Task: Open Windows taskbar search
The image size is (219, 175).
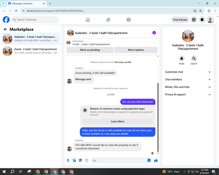Action: tap(12, 171)
